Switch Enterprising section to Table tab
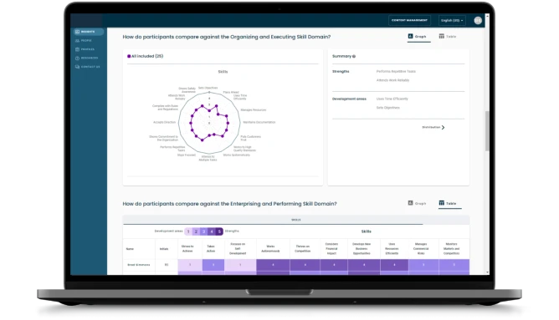Image resolution: width=559 pixels, height=320 pixels. coord(449,203)
